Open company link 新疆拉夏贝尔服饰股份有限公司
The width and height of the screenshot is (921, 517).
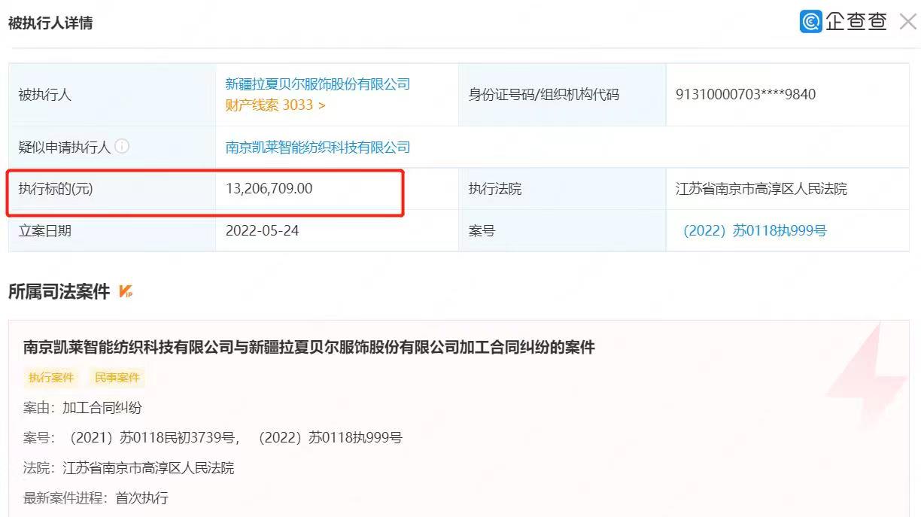[318, 84]
